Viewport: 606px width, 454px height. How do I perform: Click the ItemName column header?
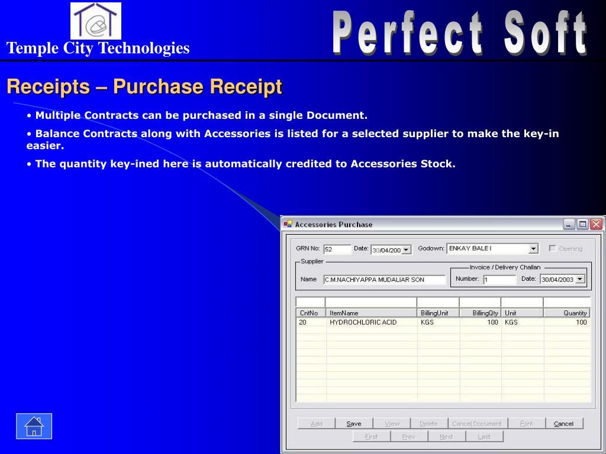pos(371,313)
